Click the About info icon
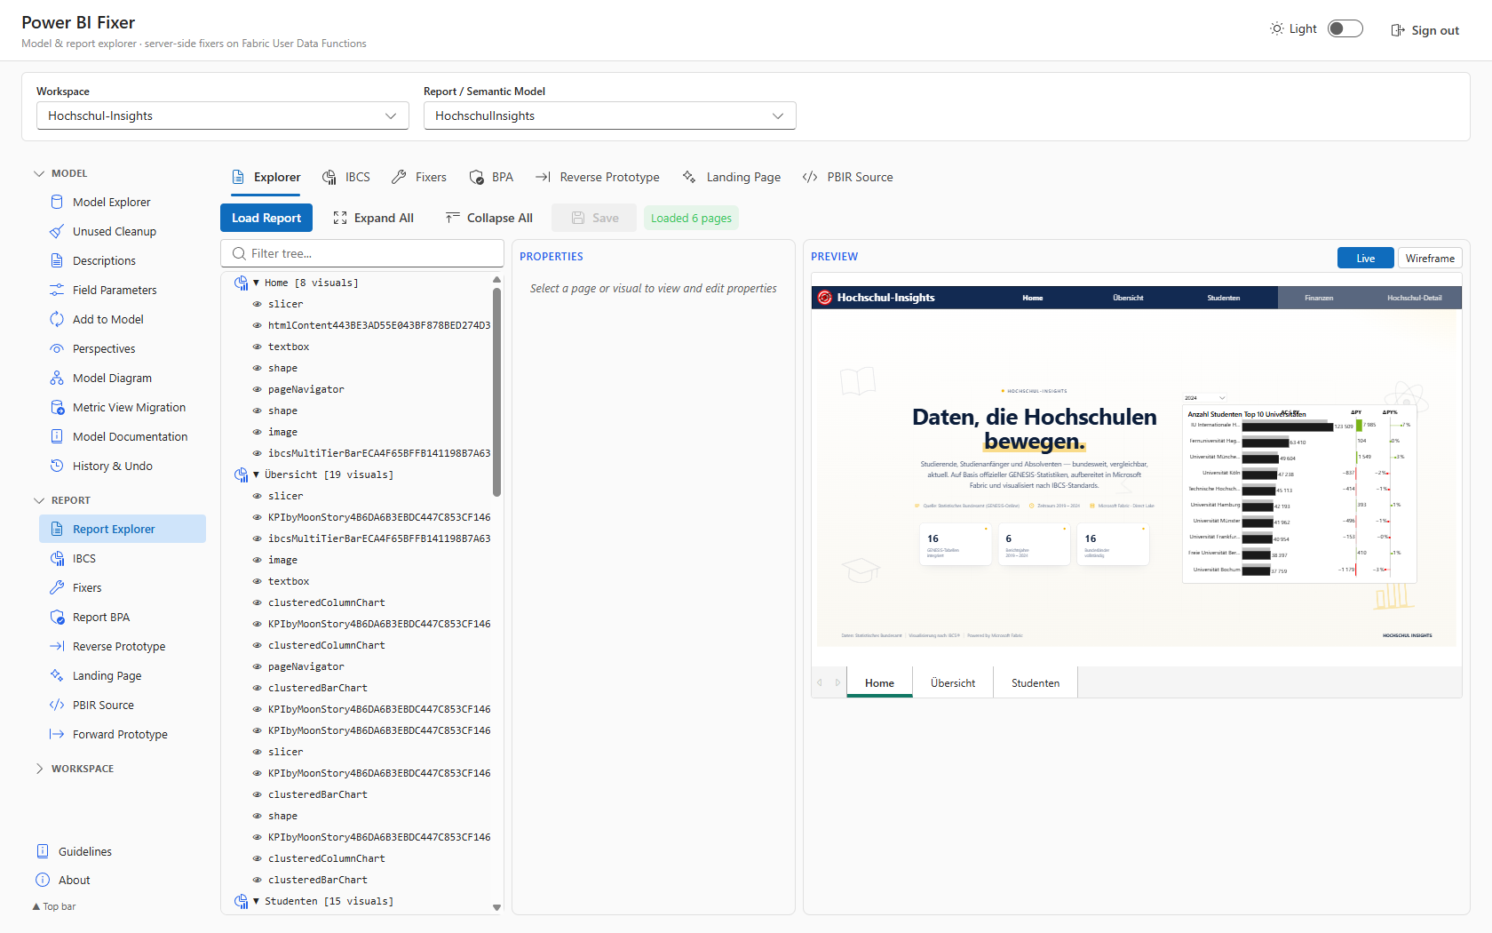 click(x=43, y=880)
